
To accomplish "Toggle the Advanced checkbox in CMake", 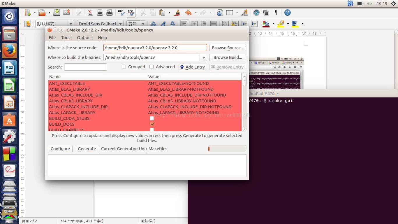I will pyautogui.click(x=152, y=67).
